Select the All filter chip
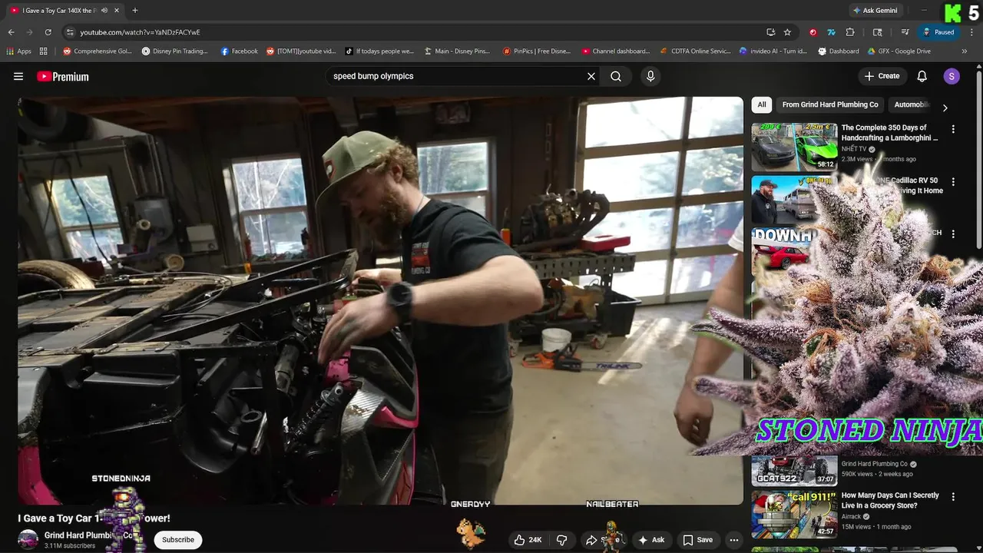 [x=762, y=104]
